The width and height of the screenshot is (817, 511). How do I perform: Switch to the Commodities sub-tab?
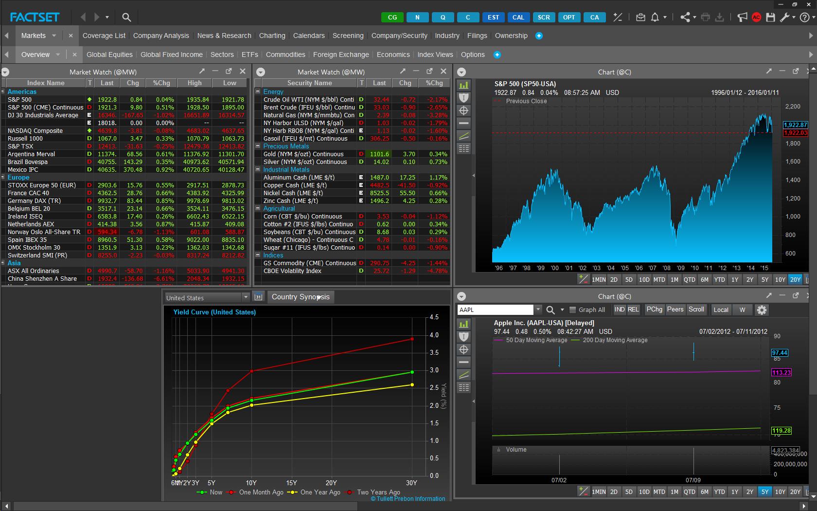tap(285, 55)
